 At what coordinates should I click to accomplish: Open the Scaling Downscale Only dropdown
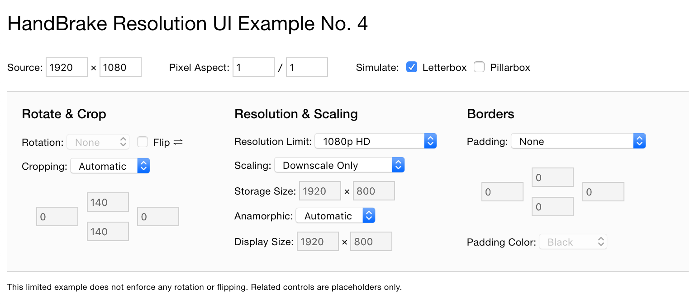point(339,165)
